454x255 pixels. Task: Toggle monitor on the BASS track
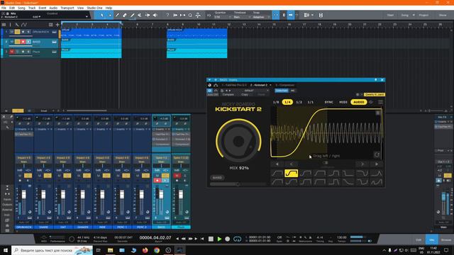pos(28,42)
